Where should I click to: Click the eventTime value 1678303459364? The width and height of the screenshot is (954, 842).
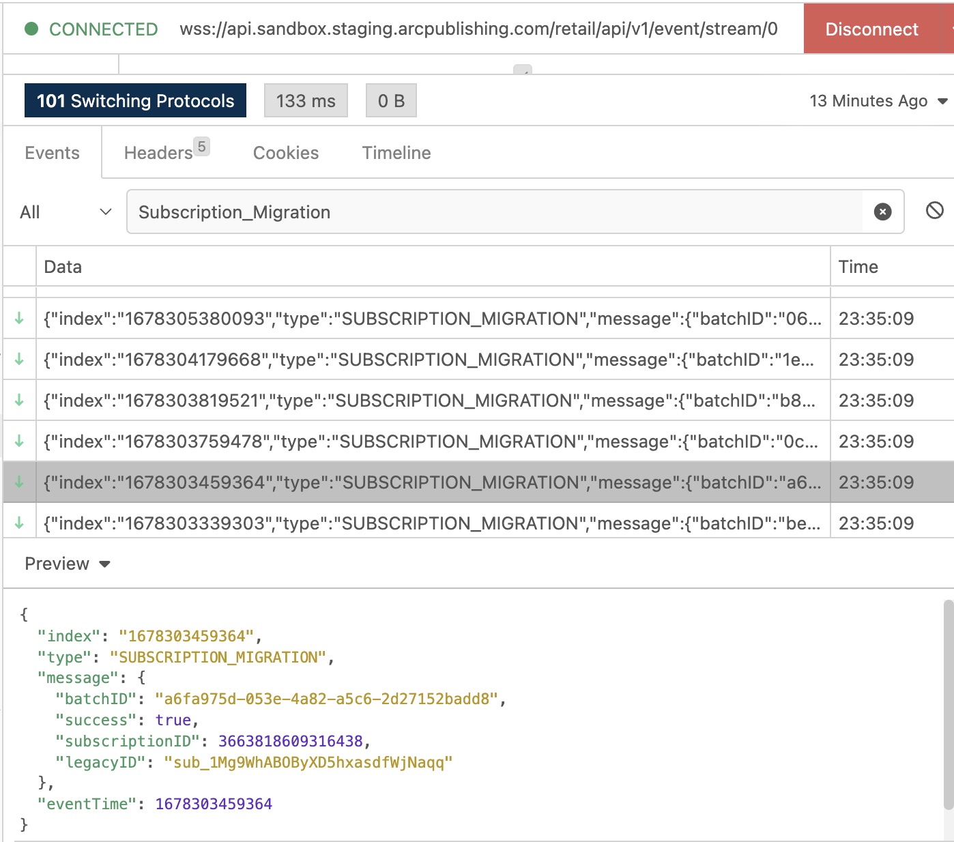(x=214, y=804)
